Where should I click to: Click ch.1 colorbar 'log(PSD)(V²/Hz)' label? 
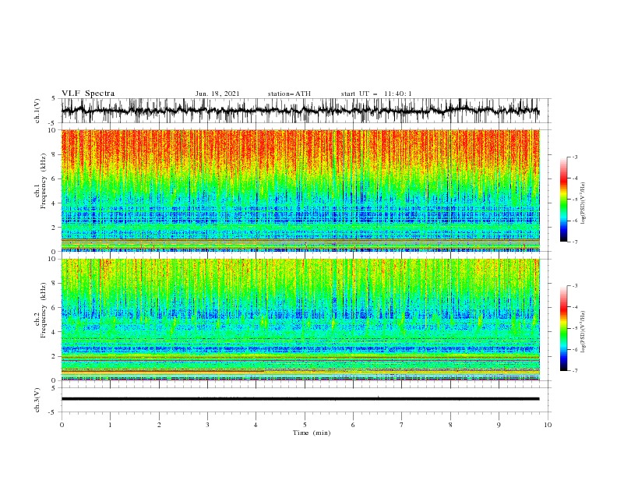(584, 203)
